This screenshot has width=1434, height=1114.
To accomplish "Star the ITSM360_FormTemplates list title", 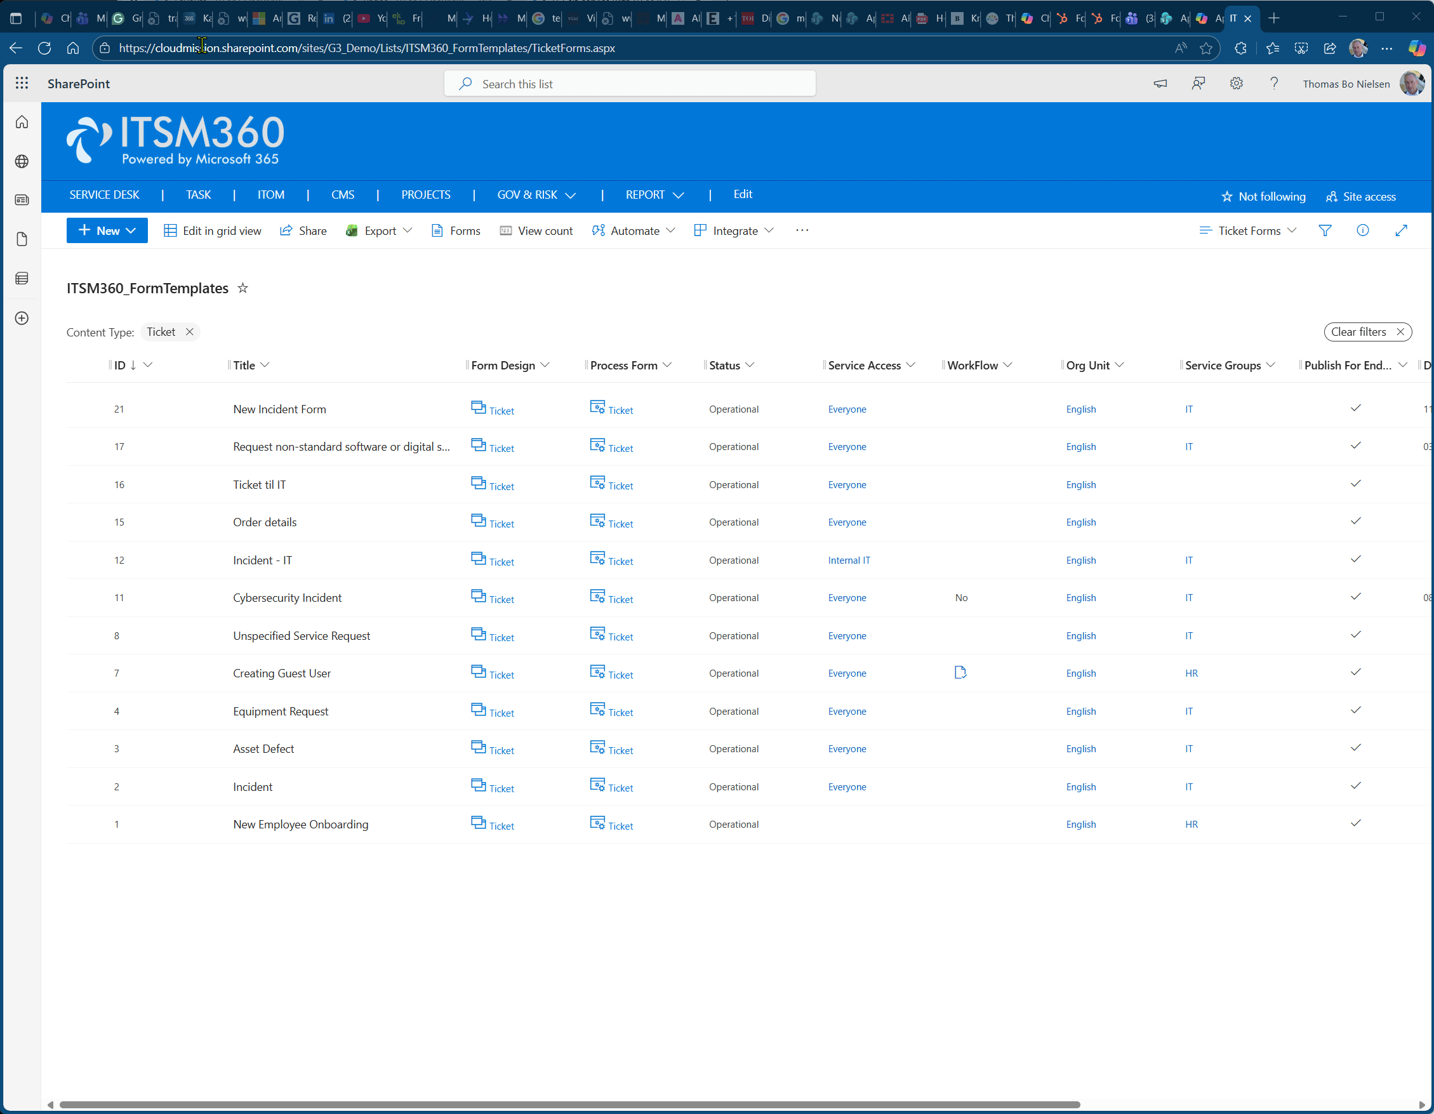I will (x=242, y=288).
